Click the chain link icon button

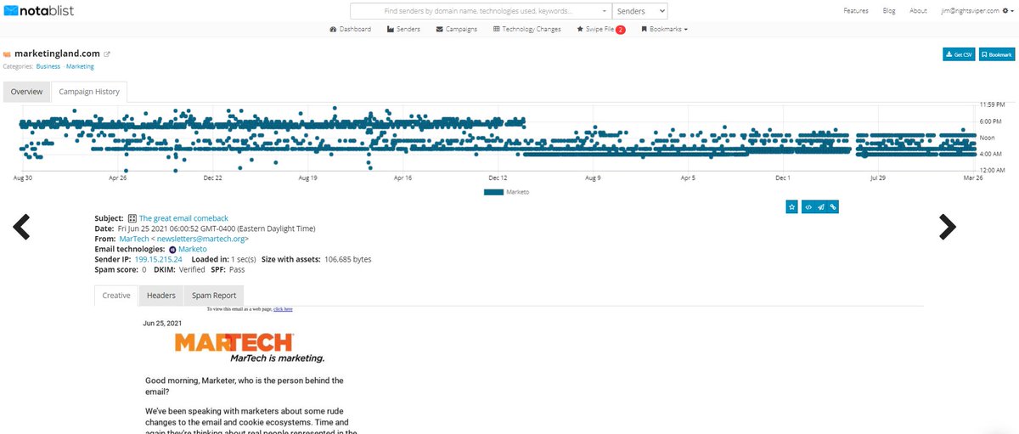[x=833, y=206]
